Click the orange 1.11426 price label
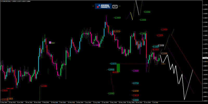 [x=164, y=53]
